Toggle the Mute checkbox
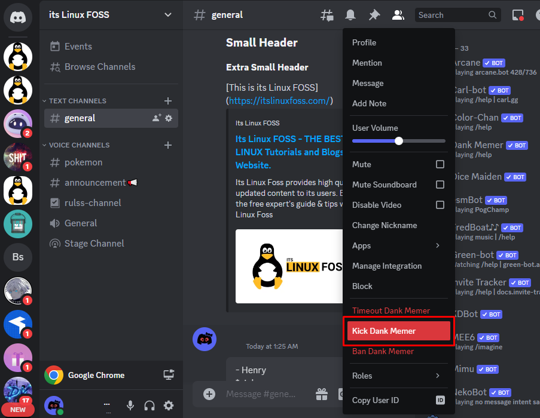540x418 pixels. 440,164
